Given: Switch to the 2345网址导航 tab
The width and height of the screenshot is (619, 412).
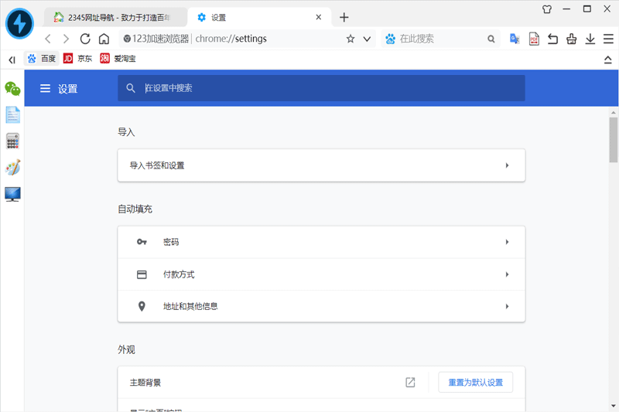Looking at the screenshot, I should click(x=116, y=17).
